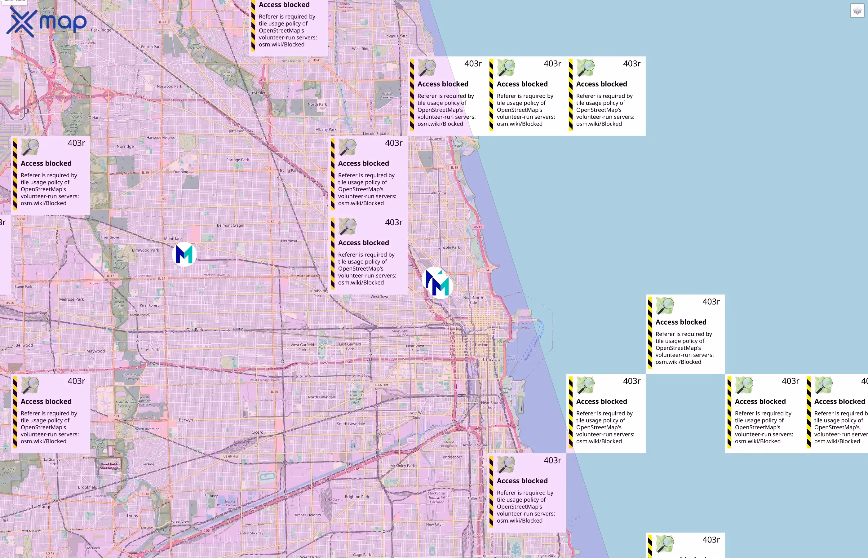
Task: Click the 'North Park' label
Action: (x=317, y=104)
